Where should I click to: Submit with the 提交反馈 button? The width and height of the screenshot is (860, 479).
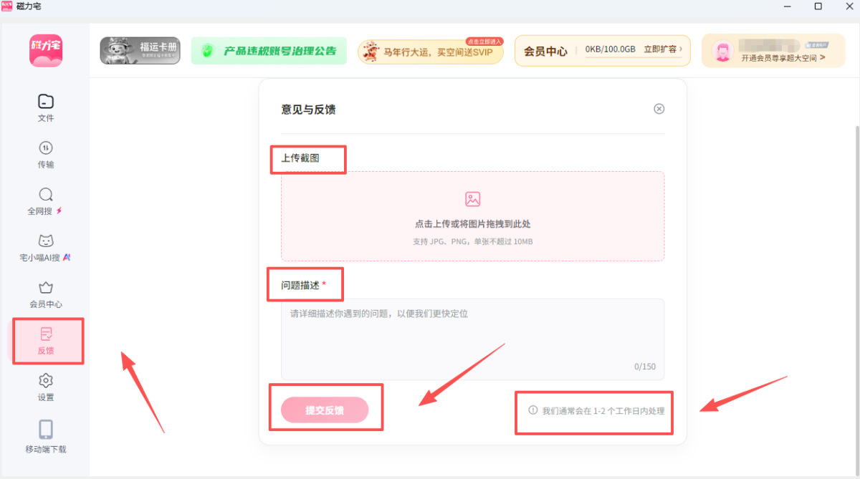tap(325, 410)
